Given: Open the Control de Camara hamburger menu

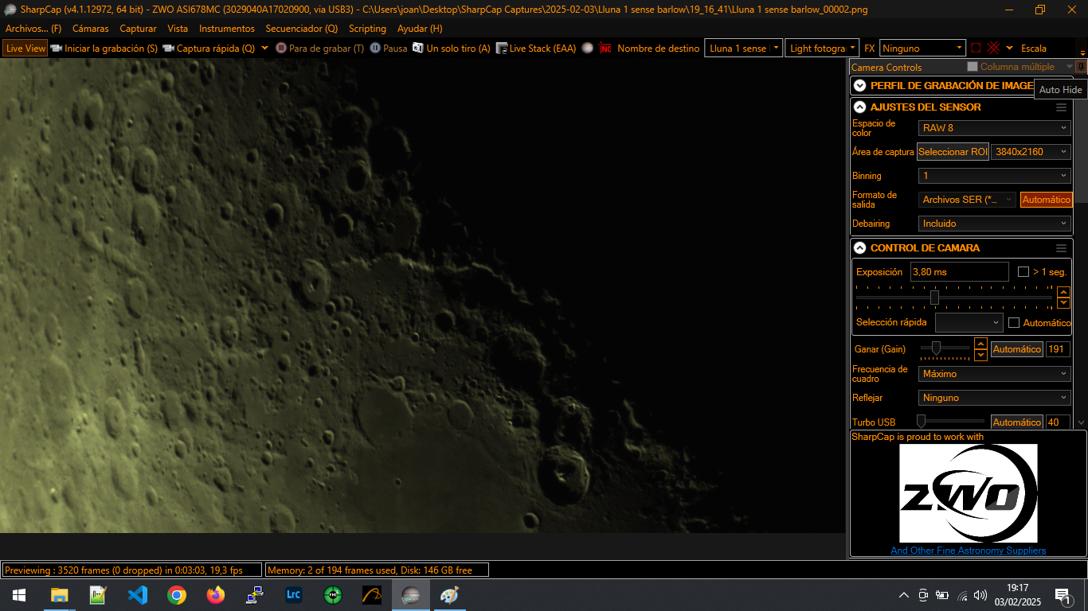Looking at the screenshot, I should click(x=1061, y=248).
